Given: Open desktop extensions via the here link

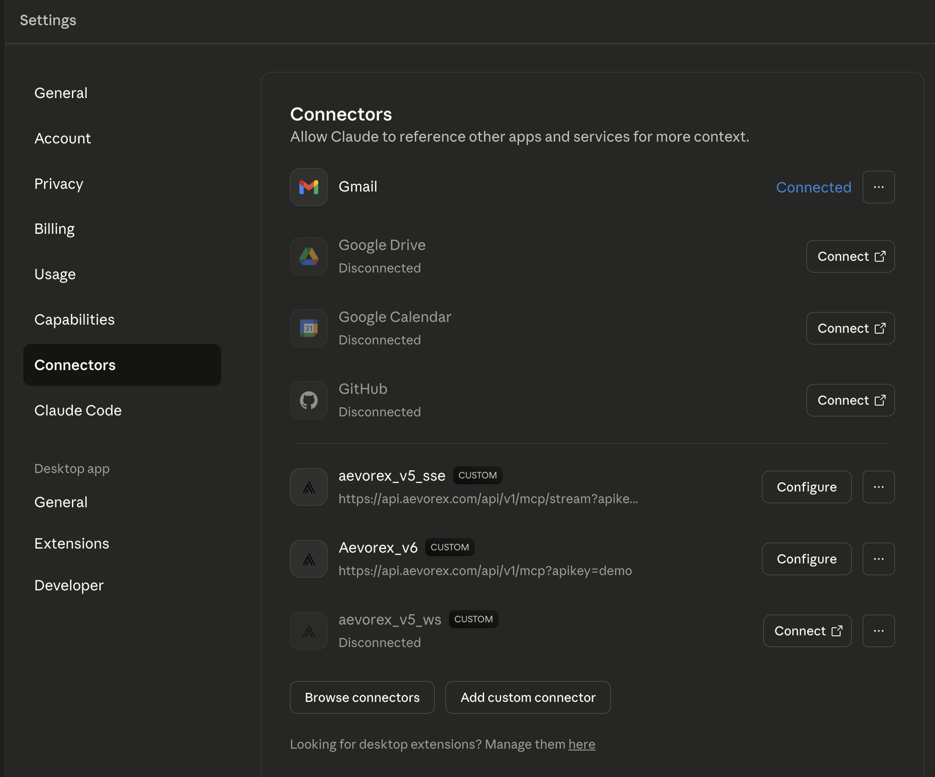Looking at the screenshot, I should pos(581,744).
